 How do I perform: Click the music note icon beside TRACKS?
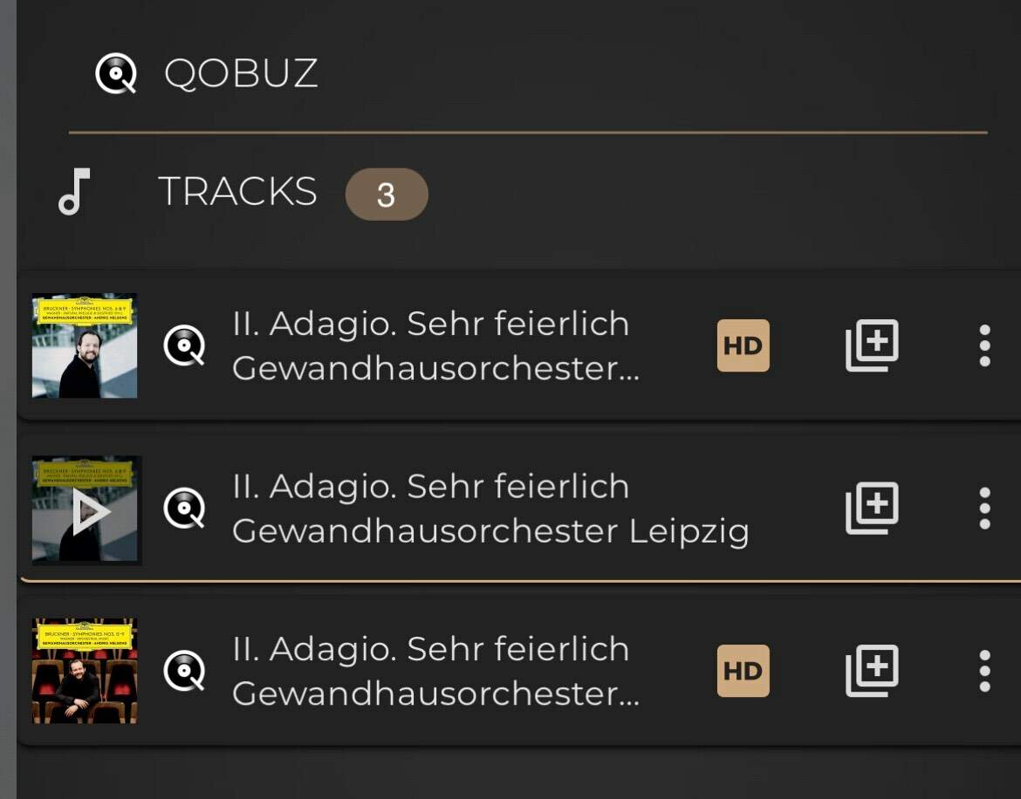(74, 192)
